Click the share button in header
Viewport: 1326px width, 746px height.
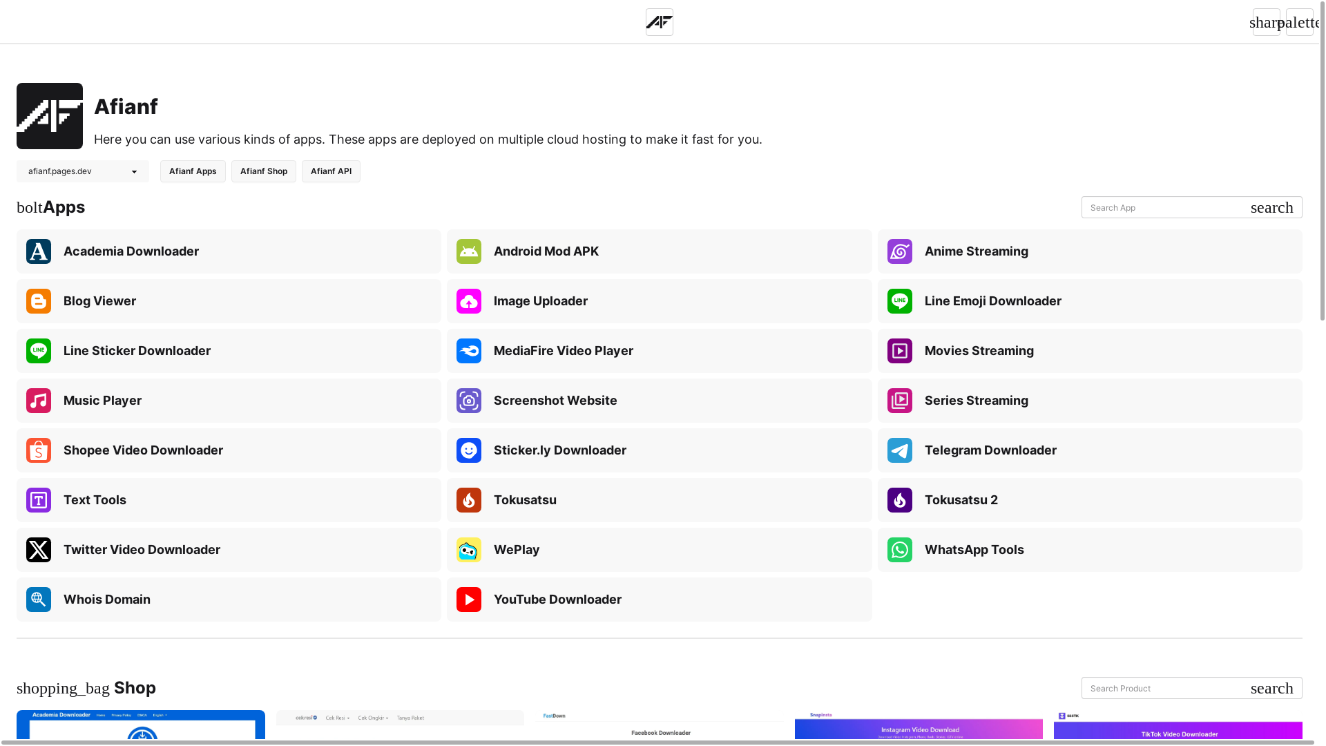click(1267, 22)
